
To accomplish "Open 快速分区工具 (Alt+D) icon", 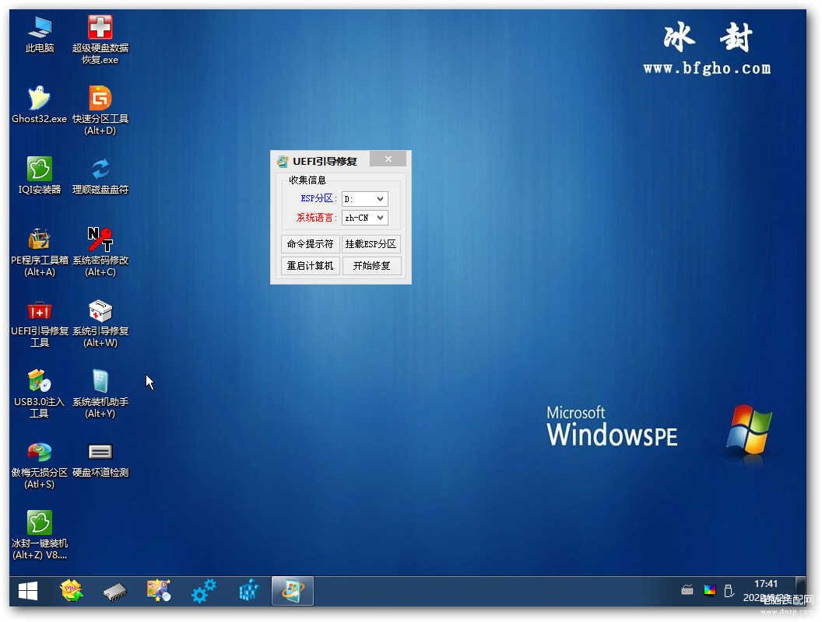I will [x=100, y=110].
